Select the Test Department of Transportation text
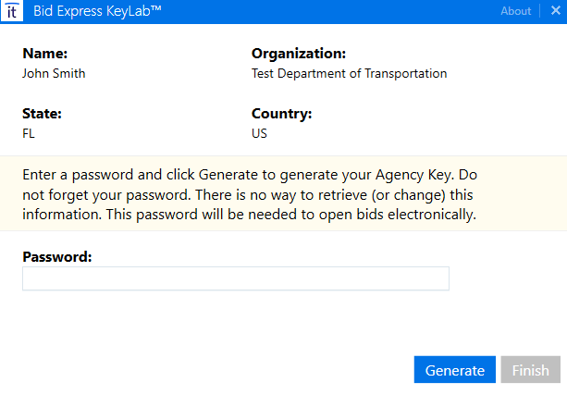Viewport: 567px width, 407px height. click(349, 73)
